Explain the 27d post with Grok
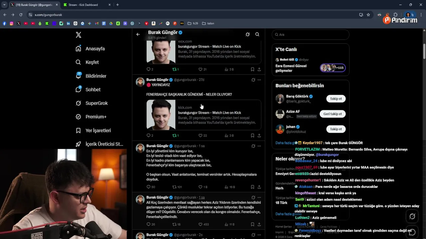Image resolution: width=426 pixels, height=239 pixels. (253, 80)
